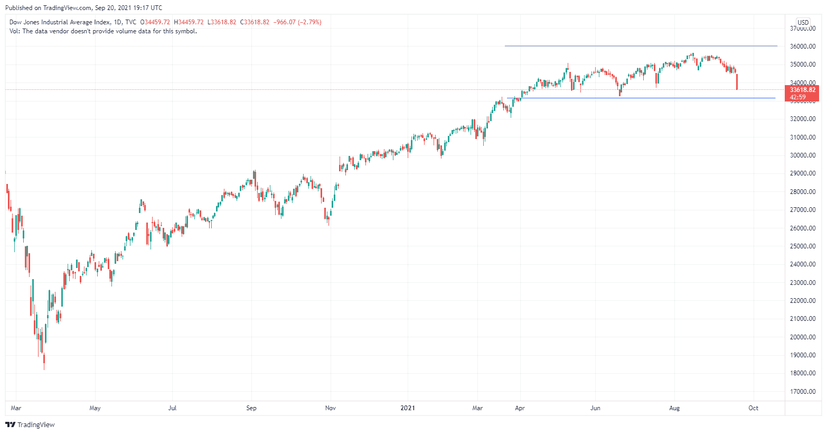Click the bold 2021 year label
Viewport: 827px width, 434px height.
tap(408, 408)
